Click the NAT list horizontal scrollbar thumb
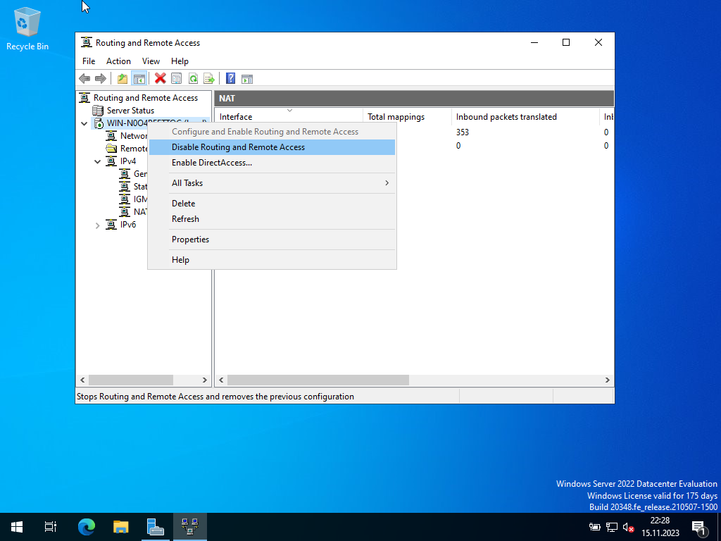 coord(318,380)
